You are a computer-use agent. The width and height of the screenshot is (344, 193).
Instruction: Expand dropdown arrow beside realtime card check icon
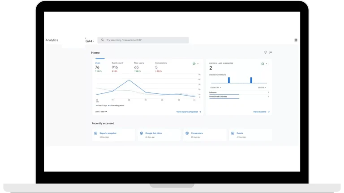coord(267,64)
